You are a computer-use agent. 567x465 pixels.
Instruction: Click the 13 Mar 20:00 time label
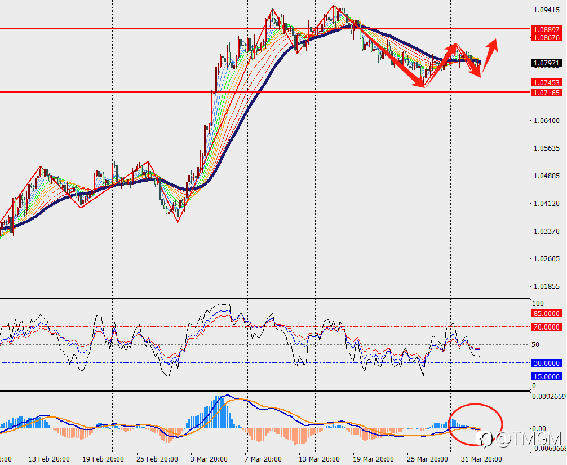click(320, 459)
